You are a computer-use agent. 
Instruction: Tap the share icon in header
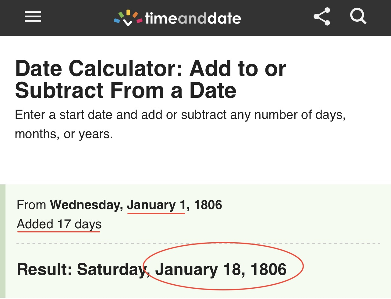pyautogui.click(x=322, y=16)
